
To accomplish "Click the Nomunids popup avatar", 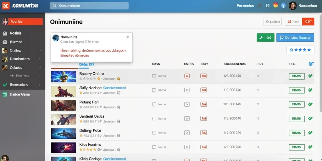I will point(56,38).
